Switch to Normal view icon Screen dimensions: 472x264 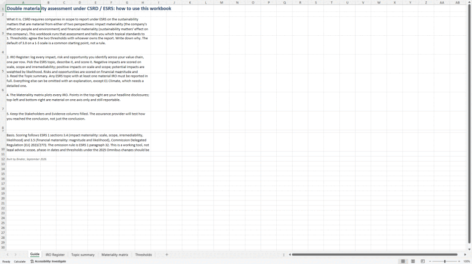tap(403, 262)
